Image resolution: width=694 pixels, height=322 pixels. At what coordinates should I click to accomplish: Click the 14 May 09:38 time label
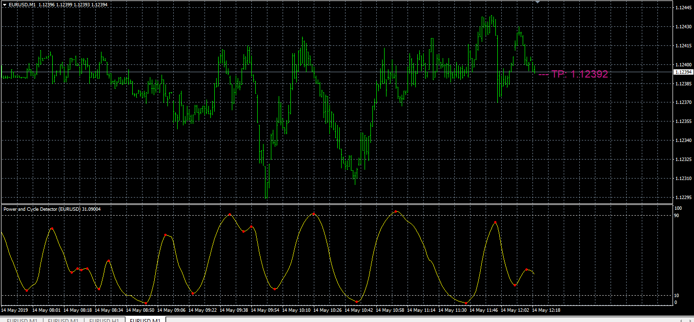[234, 310]
